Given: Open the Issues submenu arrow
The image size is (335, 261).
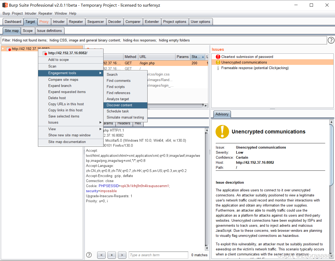Looking at the screenshot, I should pyautogui.click(x=100, y=123).
